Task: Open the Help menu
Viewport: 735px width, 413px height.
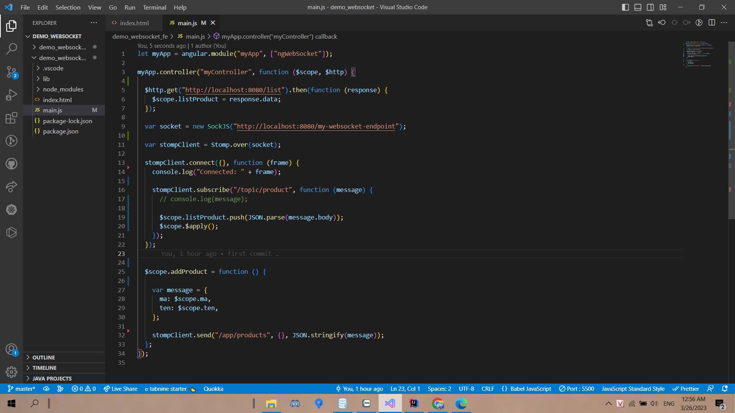Action: tap(180, 7)
